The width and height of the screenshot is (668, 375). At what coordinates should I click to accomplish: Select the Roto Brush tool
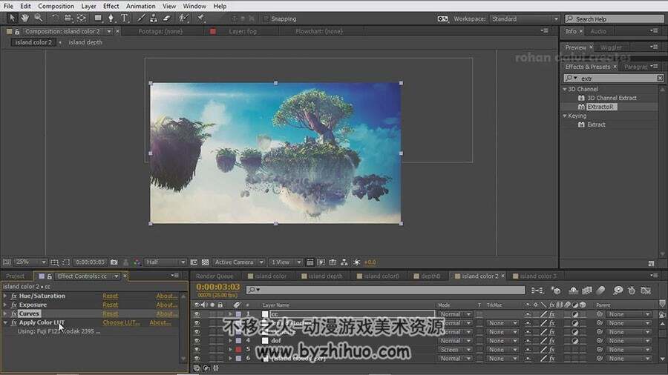[183, 18]
